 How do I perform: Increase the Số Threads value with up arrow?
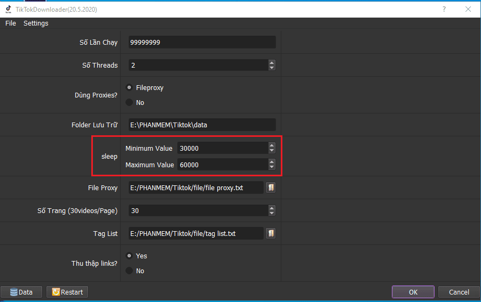click(x=272, y=62)
